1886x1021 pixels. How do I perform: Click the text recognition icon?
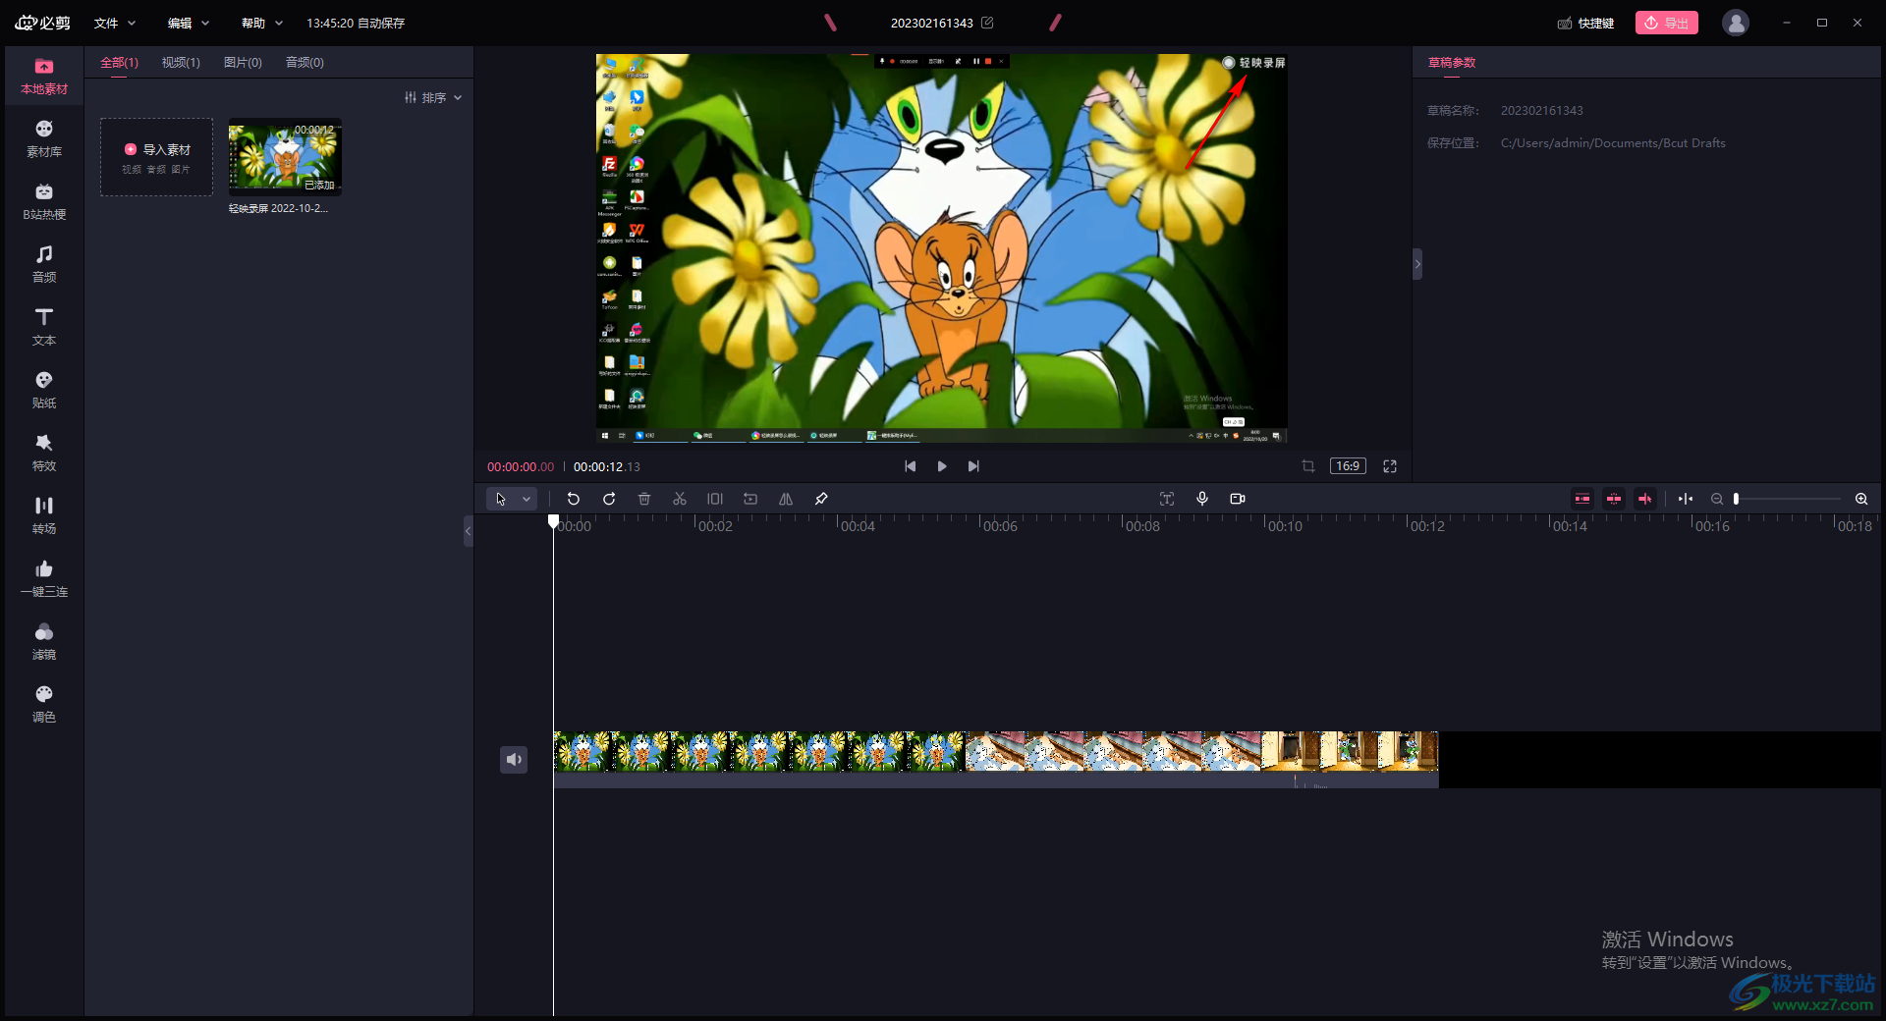tap(1167, 499)
